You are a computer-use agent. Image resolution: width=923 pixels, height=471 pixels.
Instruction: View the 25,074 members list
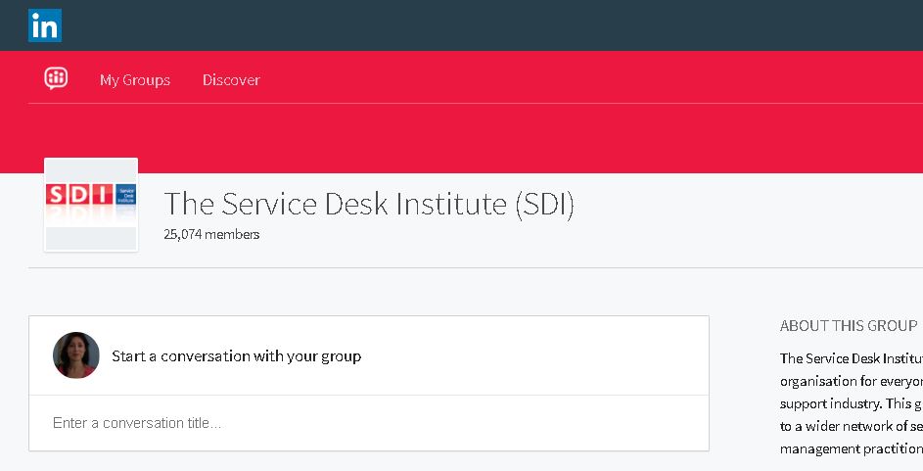[x=211, y=234]
